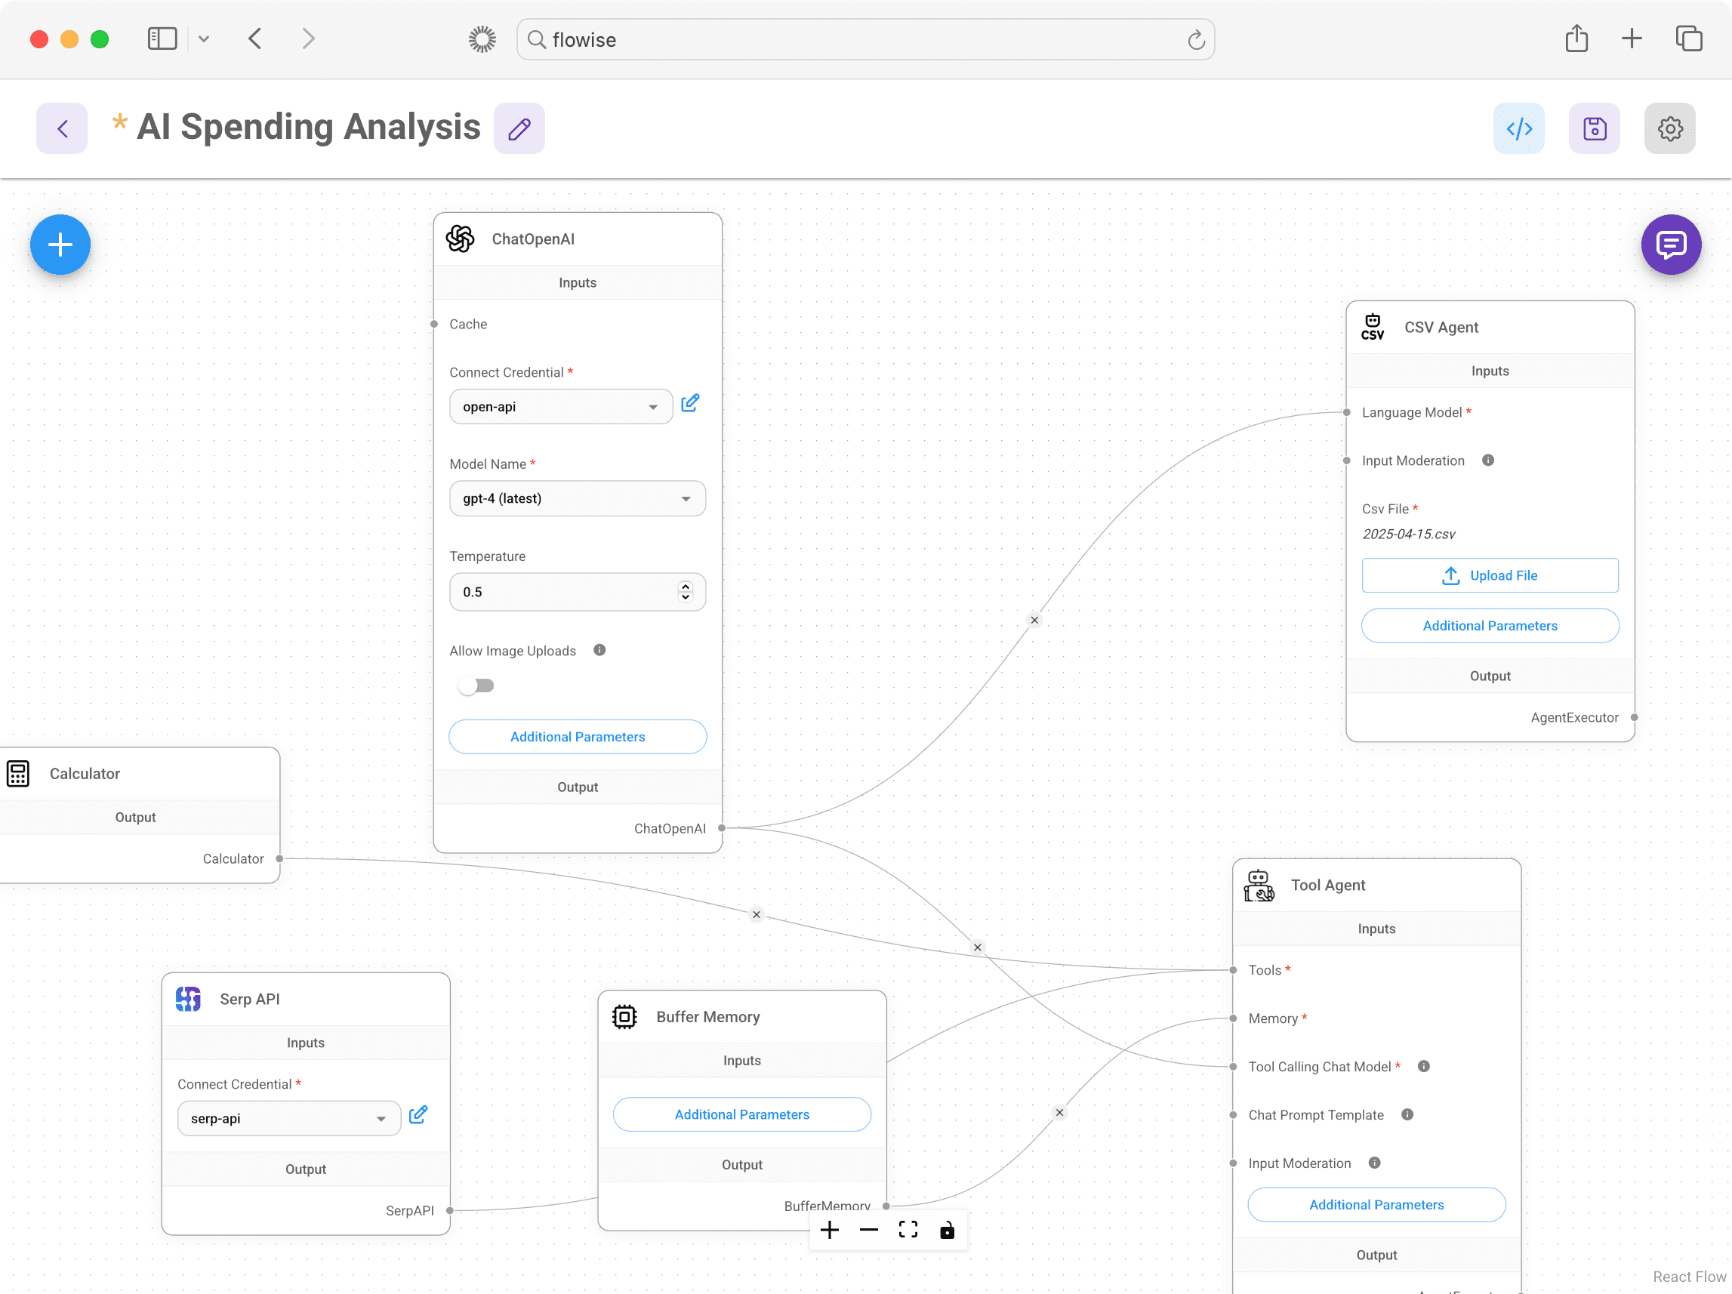The height and width of the screenshot is (1294, 1732).
Task: Open the purple chat message button
Action: coord(1670,245)
